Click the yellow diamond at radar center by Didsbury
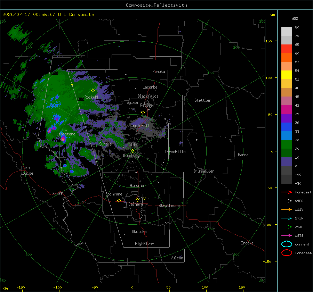Screen dimensions: 313x292 pyautogui.click(x=133, y=151)
